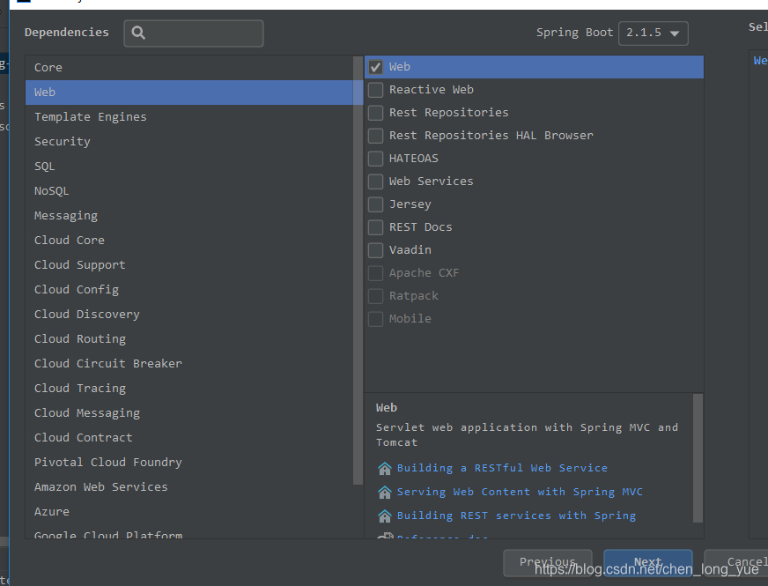Click house icon beside Serving Web Content link
Image resolution: width=768 pixels, height=586 pixels.
[x=385, y=492]
